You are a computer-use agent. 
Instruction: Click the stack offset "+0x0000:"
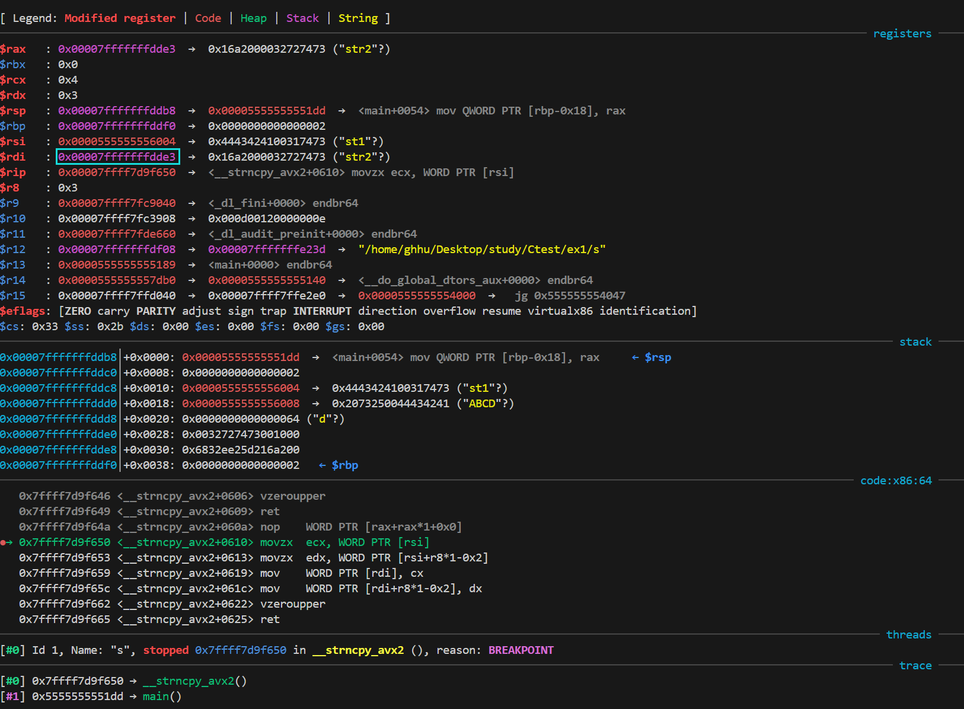149,357
